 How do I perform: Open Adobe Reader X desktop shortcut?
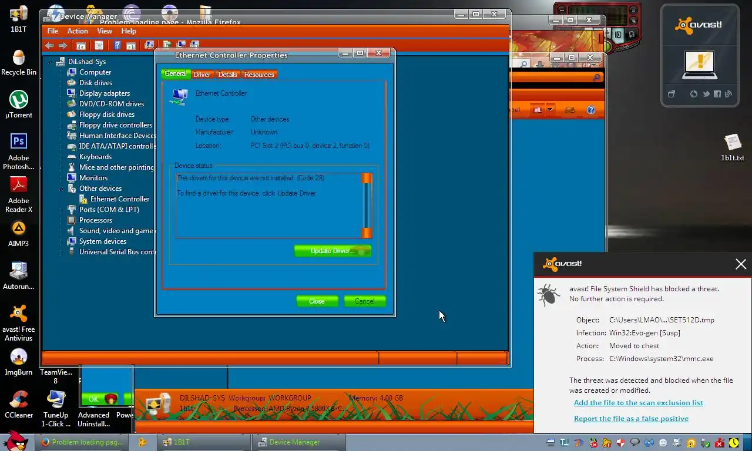(19, 195)
